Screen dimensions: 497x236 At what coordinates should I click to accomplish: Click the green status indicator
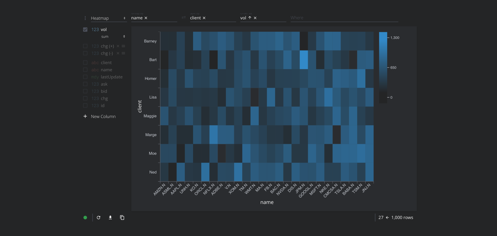[85, 217]
